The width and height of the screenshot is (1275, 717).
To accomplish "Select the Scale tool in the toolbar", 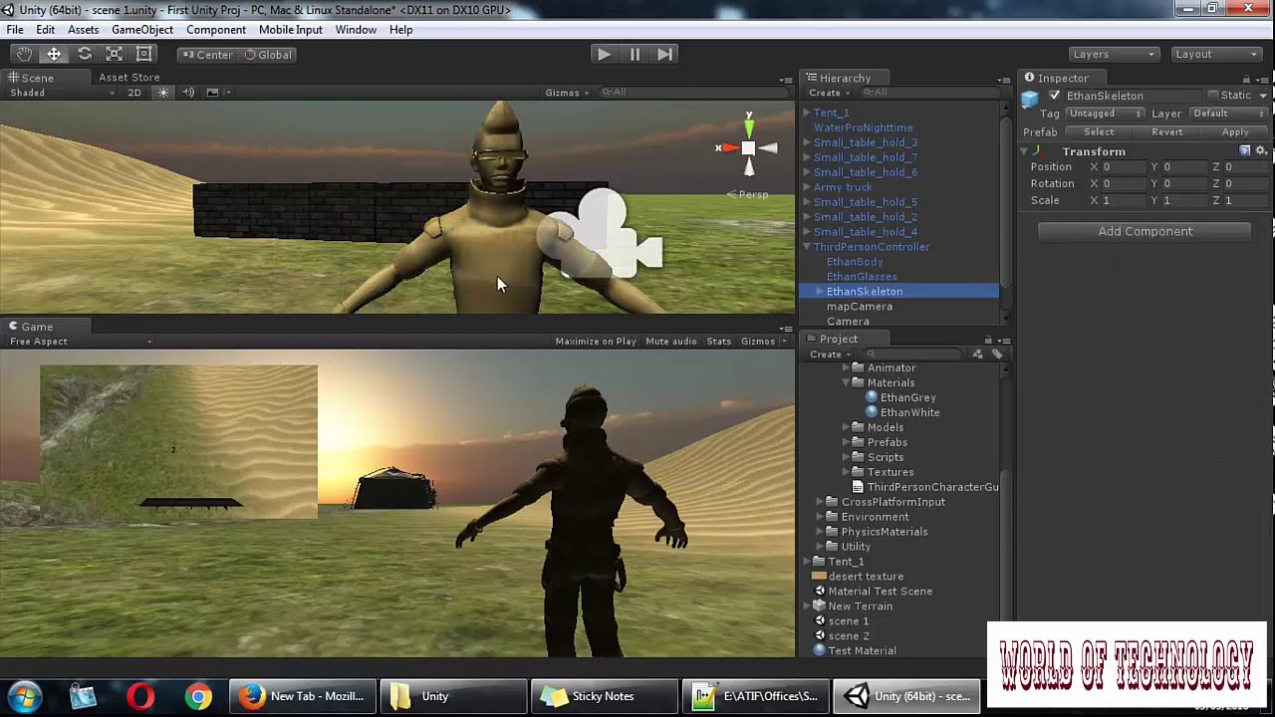I will point(115,54).
